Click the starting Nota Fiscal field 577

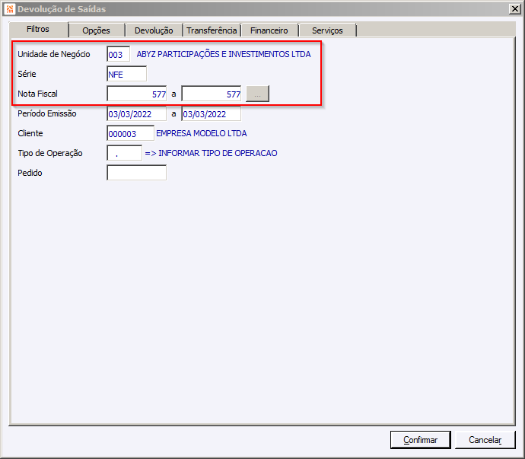coord(137,94)
